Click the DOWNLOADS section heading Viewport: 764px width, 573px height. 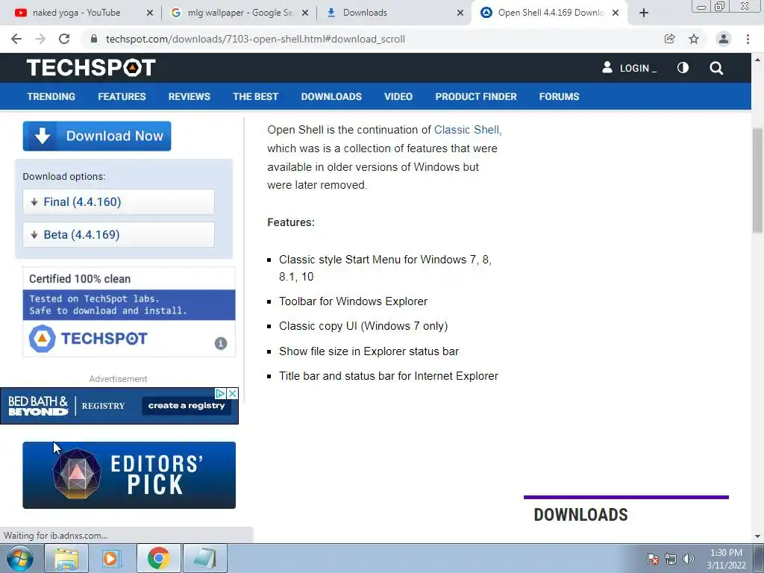(x=580, y=515)
